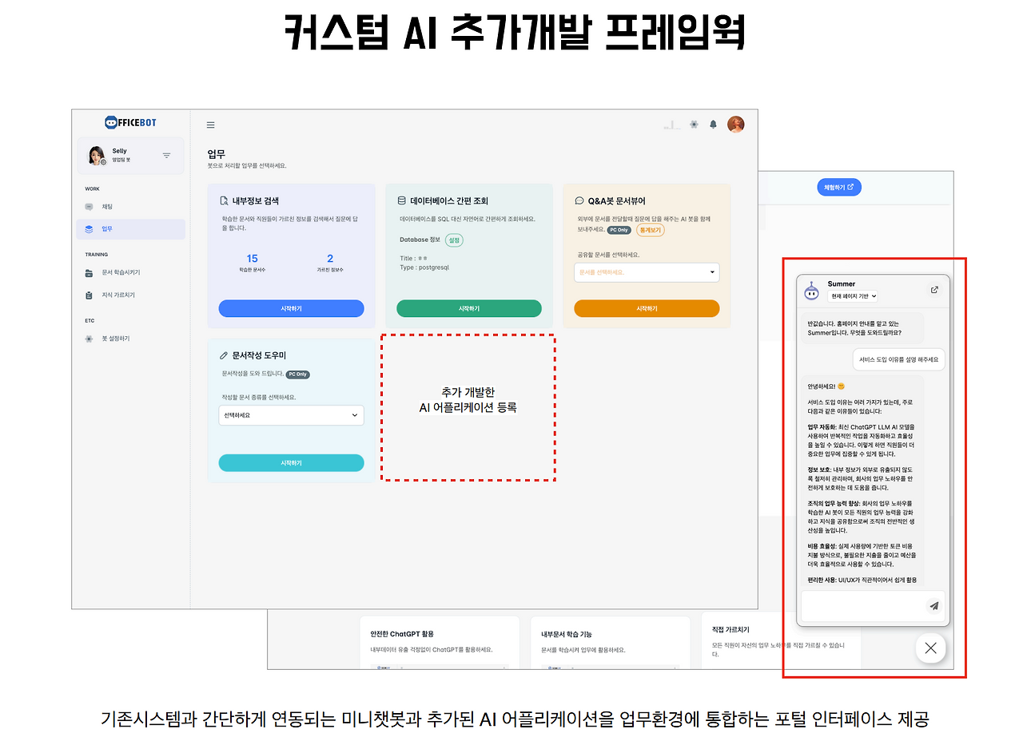The width and height of the screenshot is (1023, 733).
Task: Click the hamburger menu icon above 업무
Action: [x=210, y=125]
